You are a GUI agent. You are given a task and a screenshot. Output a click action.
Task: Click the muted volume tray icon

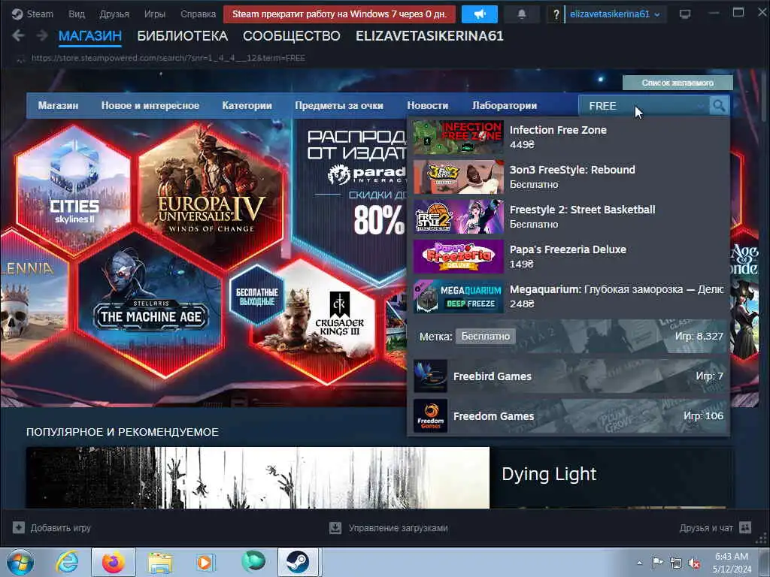(x=694, y=563)
